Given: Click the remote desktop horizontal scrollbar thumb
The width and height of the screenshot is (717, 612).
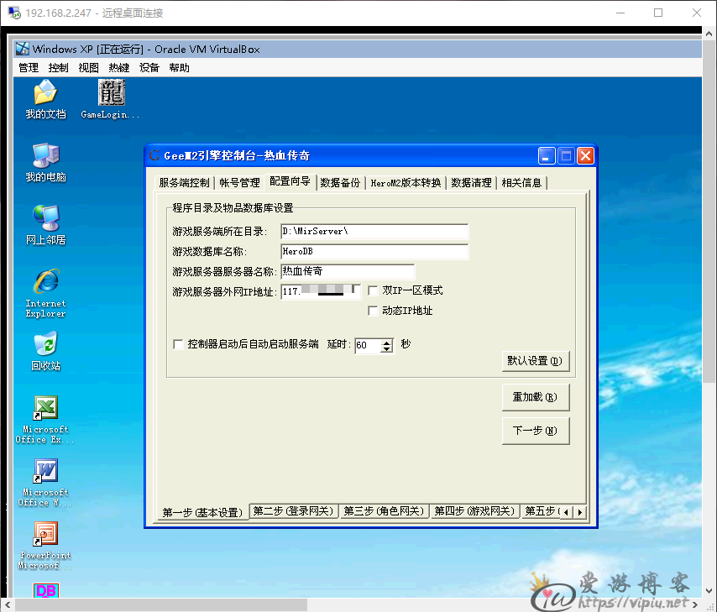Looking at the screenshot, I should (161, 604).
